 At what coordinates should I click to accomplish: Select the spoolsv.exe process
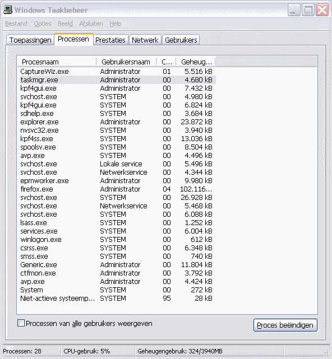click(x=117, y=147)
